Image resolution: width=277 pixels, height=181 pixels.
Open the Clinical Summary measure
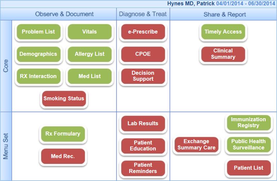click(x=223, y=54)
